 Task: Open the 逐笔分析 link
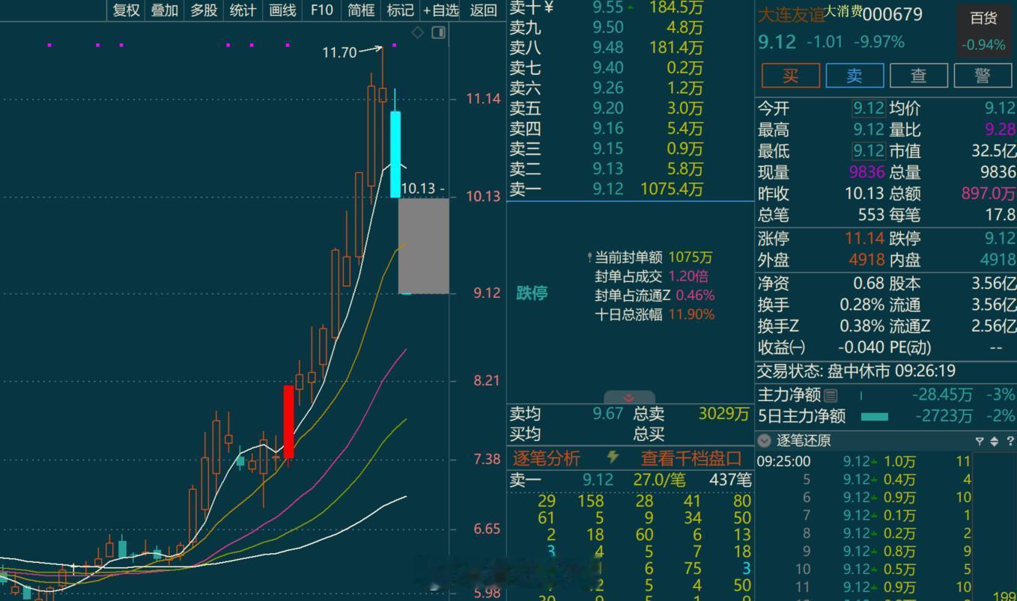click(546, 458)
